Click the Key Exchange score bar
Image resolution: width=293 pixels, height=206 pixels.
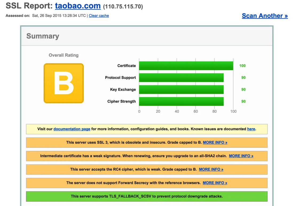coord(181,90)
